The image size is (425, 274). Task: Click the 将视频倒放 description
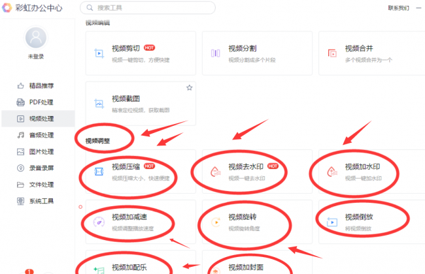(358, 228)
